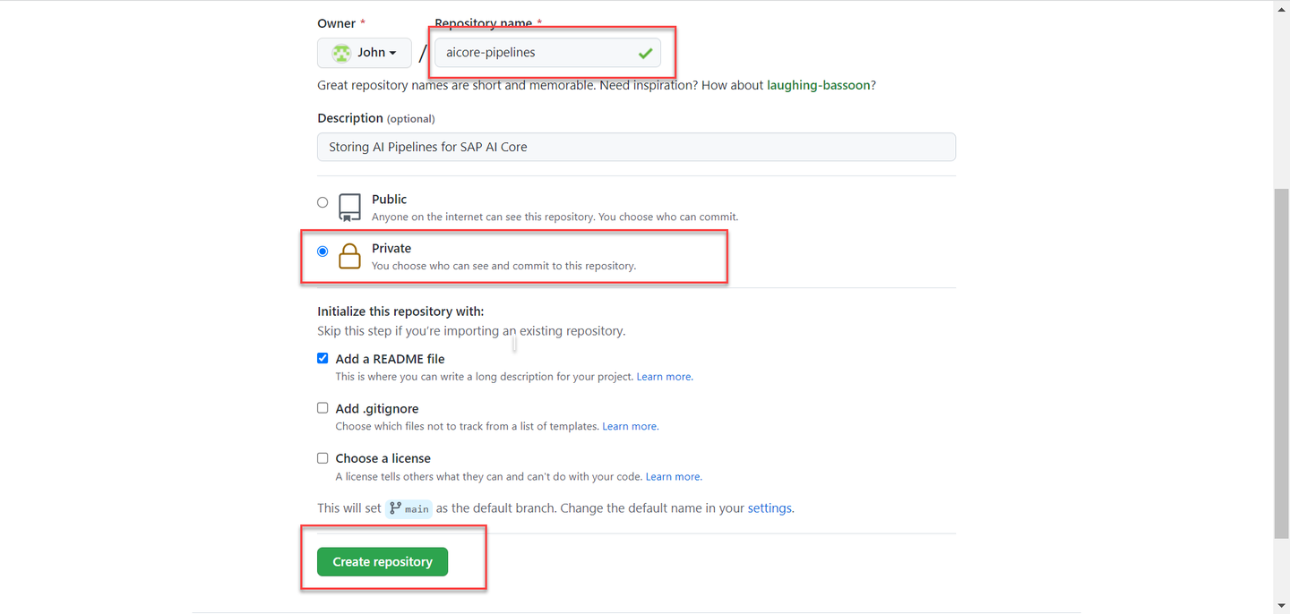Enable the Add .gitignore checkbox
This screenshot has width=1290, height=614.
(322, 407)
